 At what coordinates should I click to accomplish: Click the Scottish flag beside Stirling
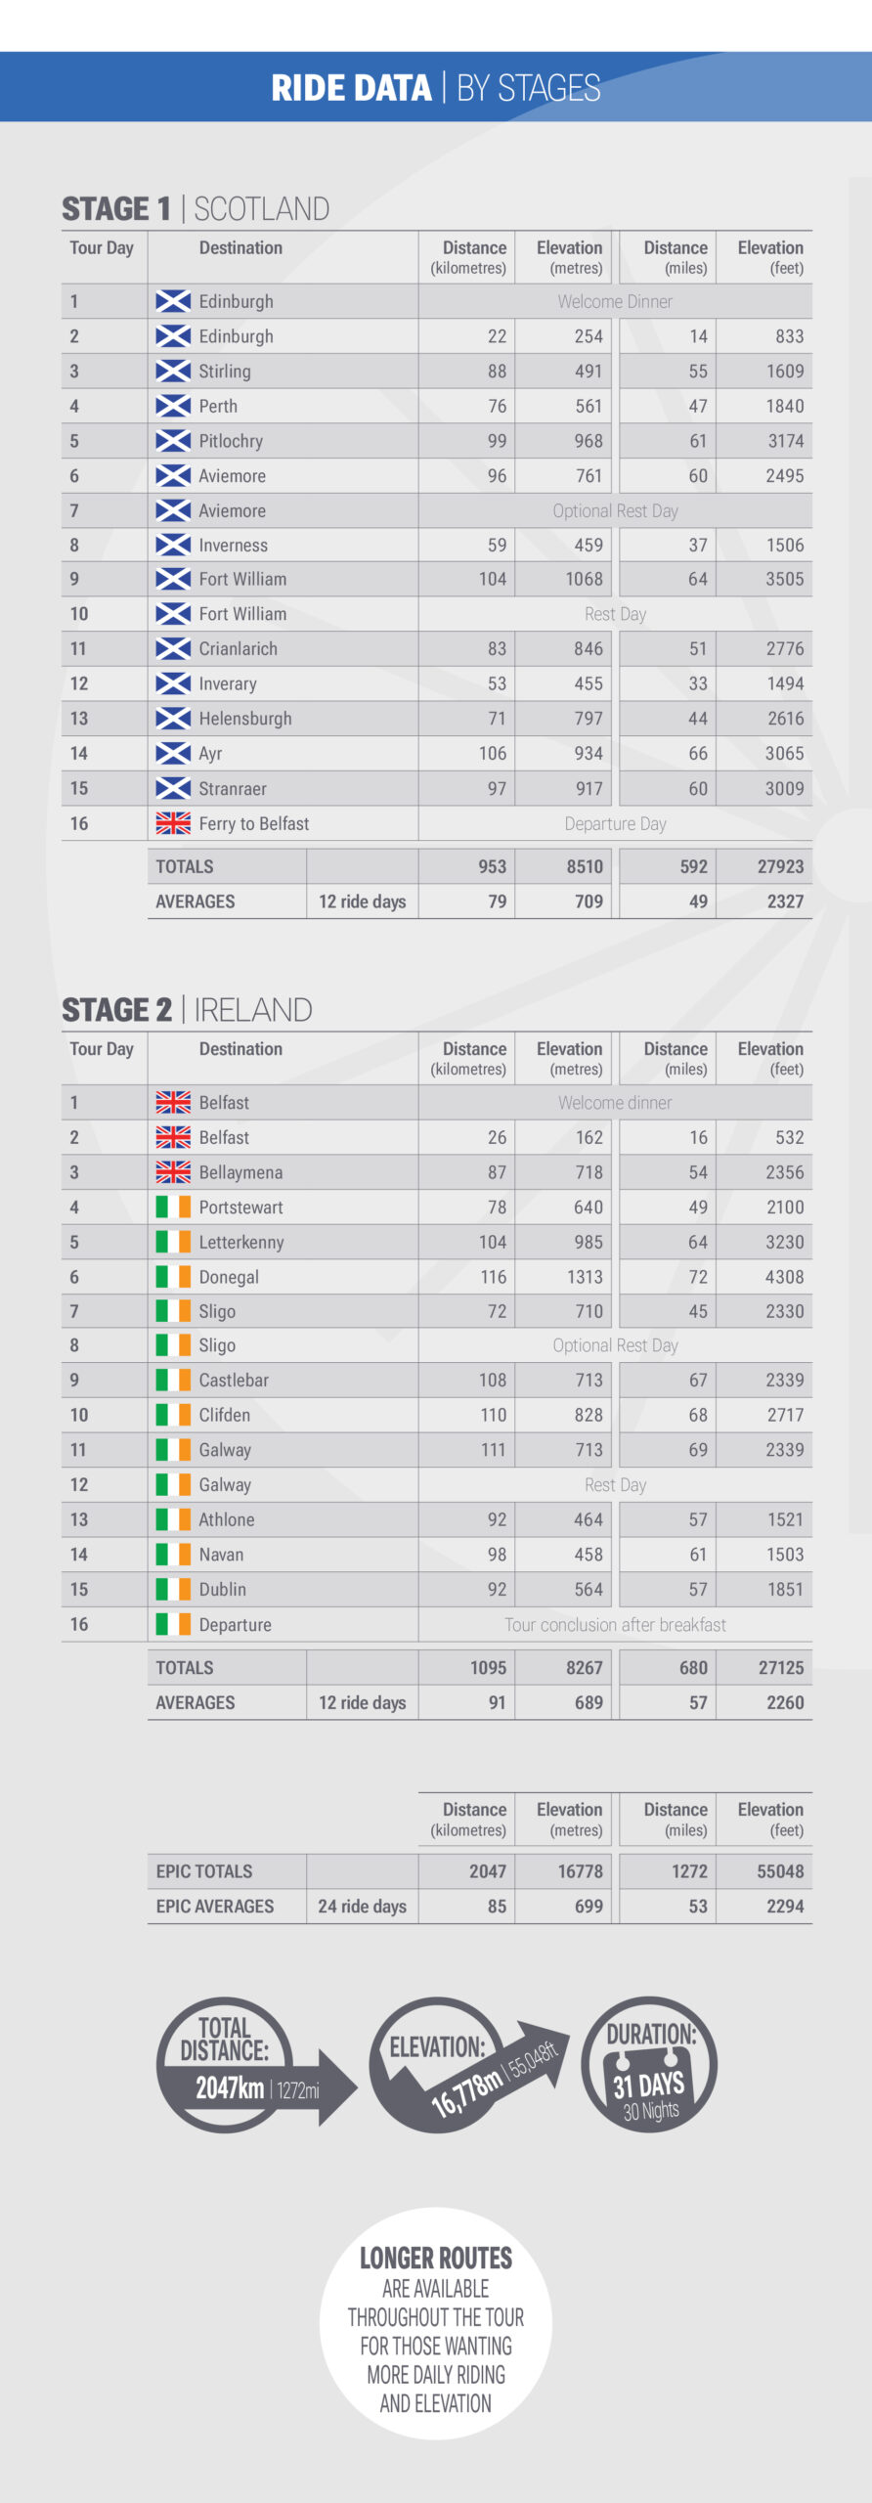click(173, 372)
